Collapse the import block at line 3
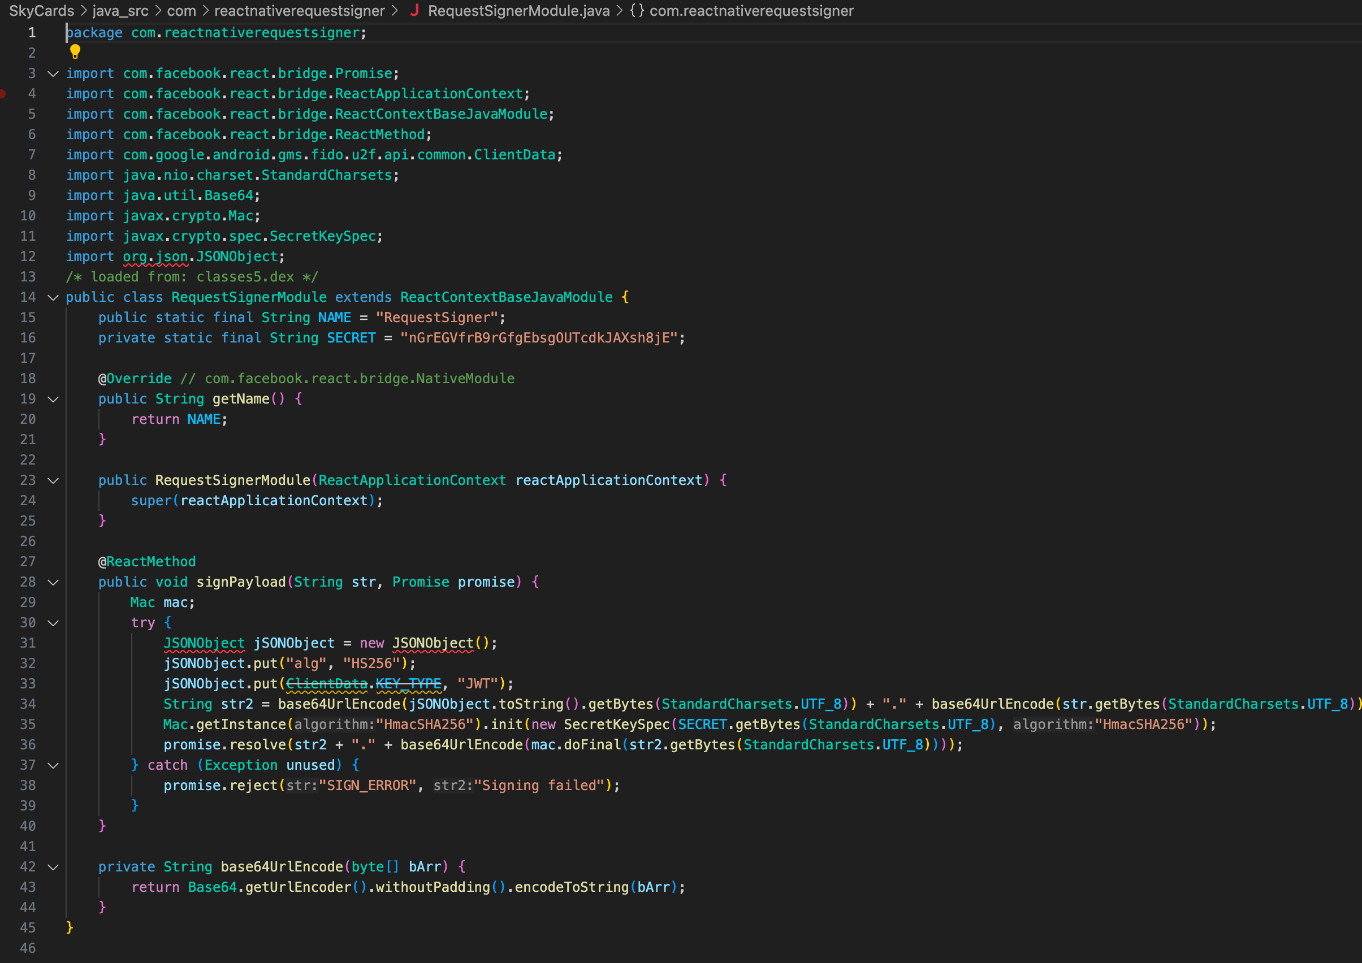Viewport: 1362px width, 963px height. coord(53,73)
